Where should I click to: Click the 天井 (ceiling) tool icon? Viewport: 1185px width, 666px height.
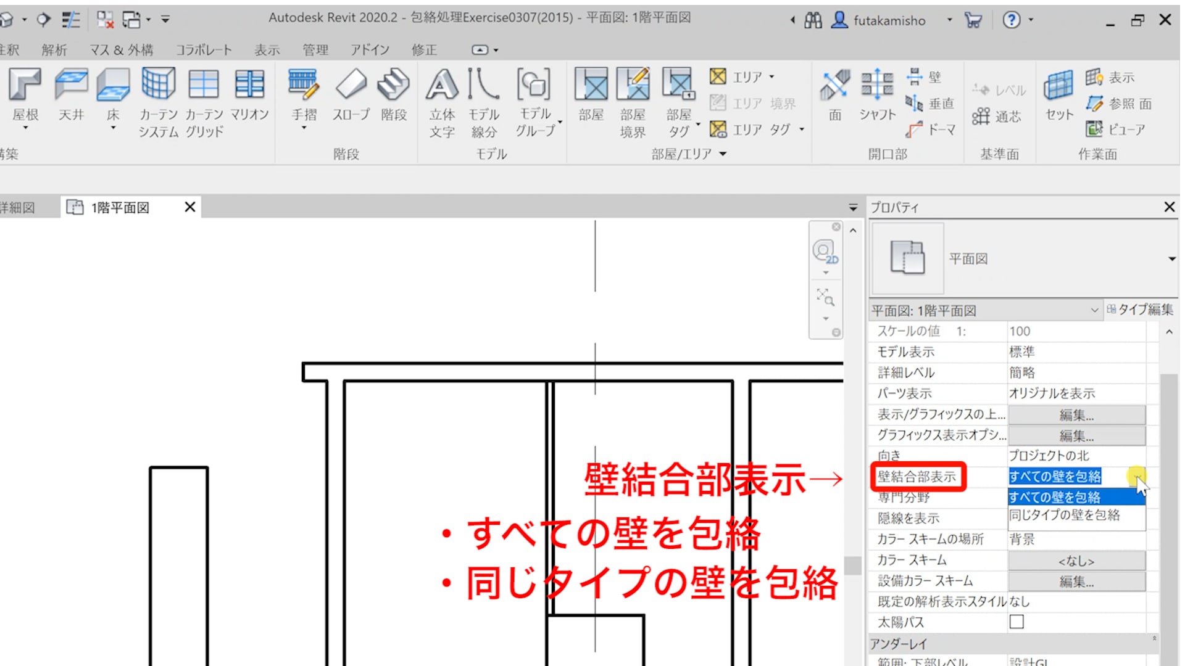click(71, 84)
